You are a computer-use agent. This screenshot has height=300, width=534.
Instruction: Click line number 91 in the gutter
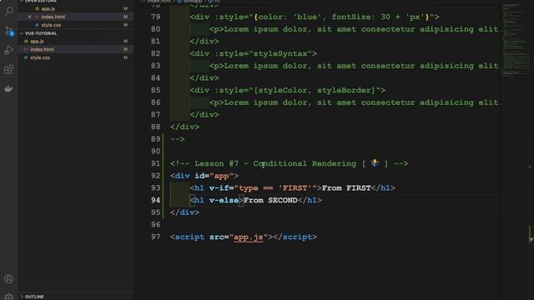coord(155,163)
